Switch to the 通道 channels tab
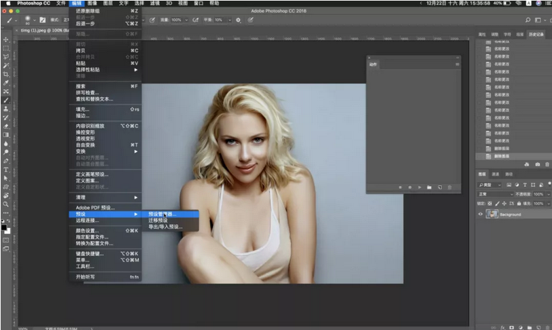 coord(495,175)
